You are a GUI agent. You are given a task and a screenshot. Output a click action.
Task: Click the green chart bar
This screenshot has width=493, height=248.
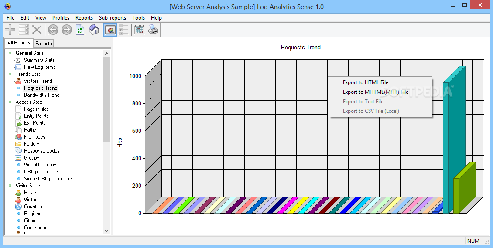click(464, 188)
